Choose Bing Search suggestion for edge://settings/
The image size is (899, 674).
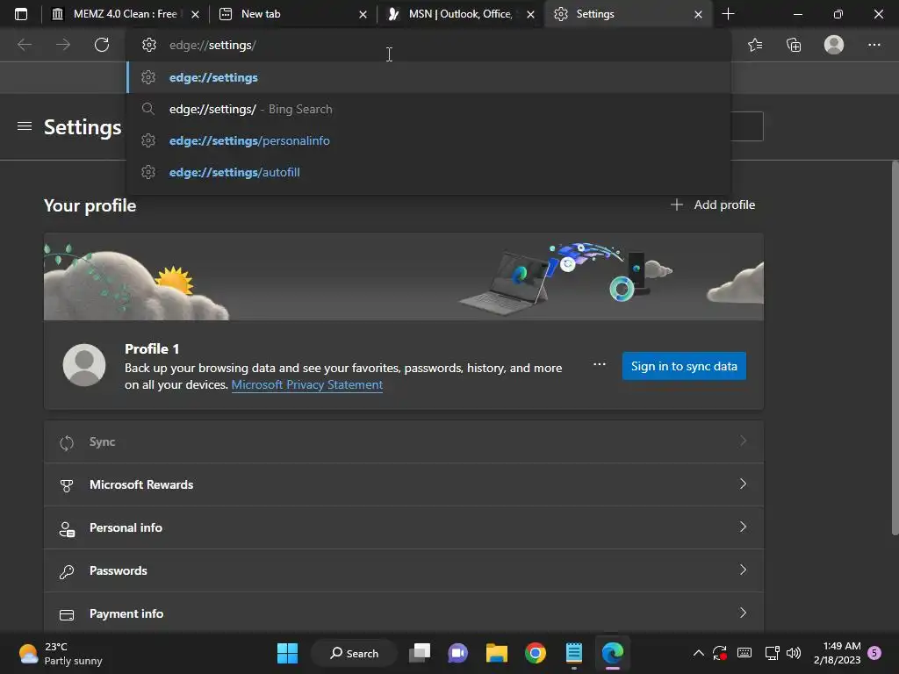428,109
